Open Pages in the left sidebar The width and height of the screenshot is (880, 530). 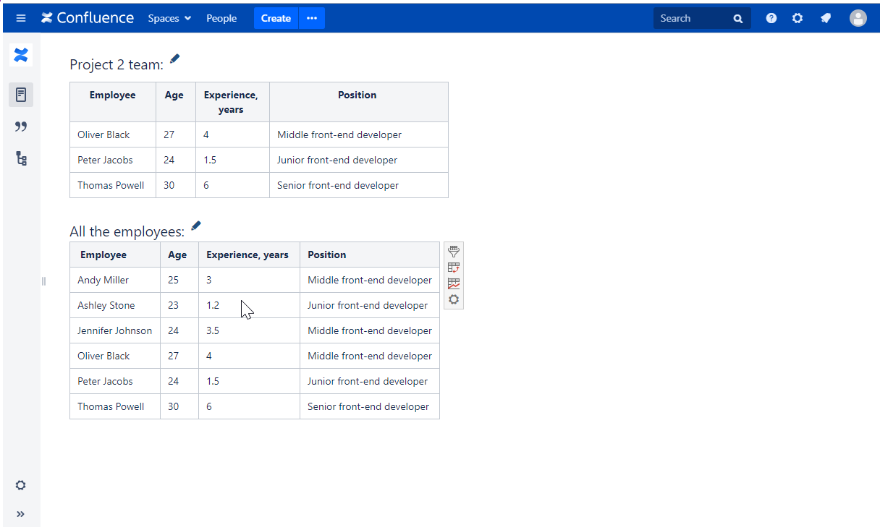click(21, 95)
